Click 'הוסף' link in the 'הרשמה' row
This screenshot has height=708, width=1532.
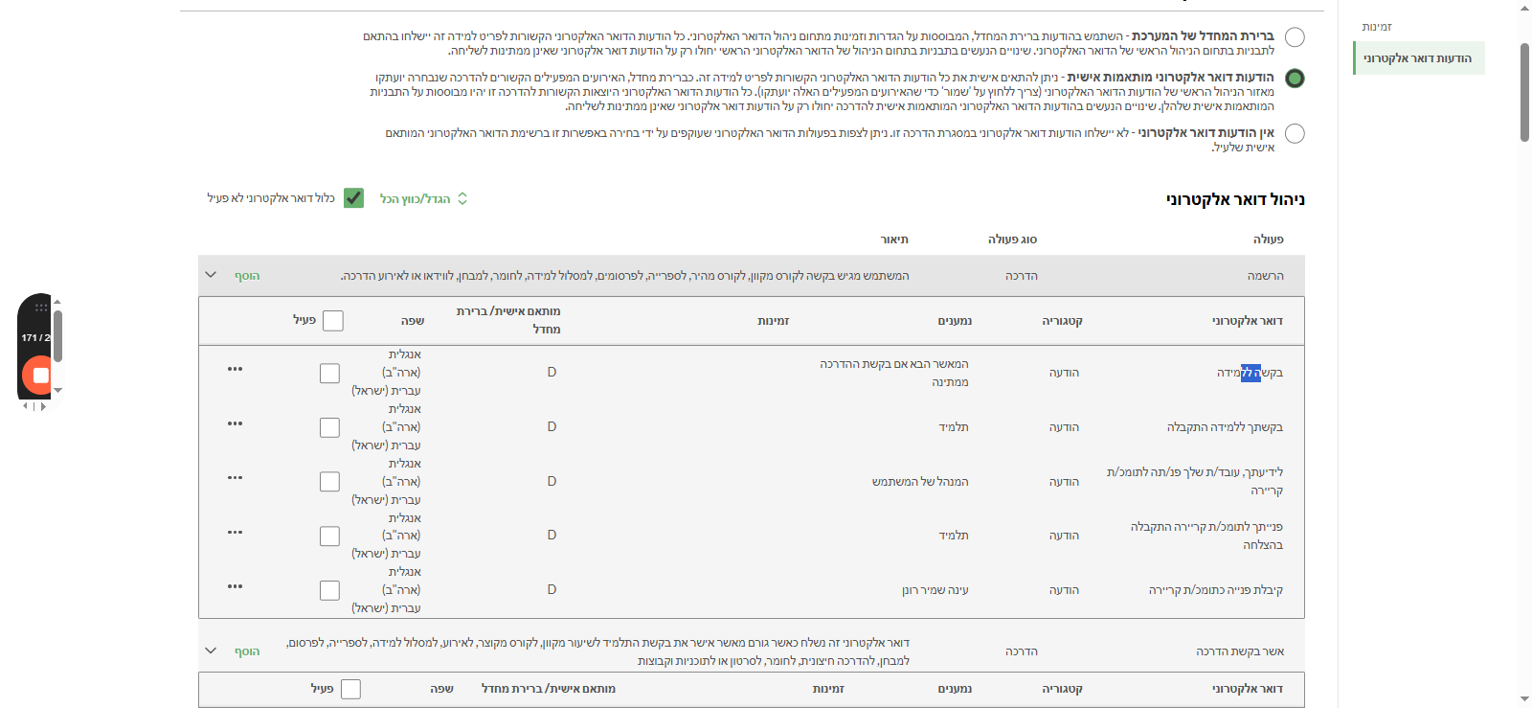click(247, 276)
